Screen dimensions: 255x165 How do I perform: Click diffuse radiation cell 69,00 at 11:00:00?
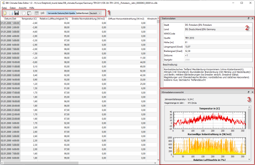pyautogui.click(x=126, y=67)
